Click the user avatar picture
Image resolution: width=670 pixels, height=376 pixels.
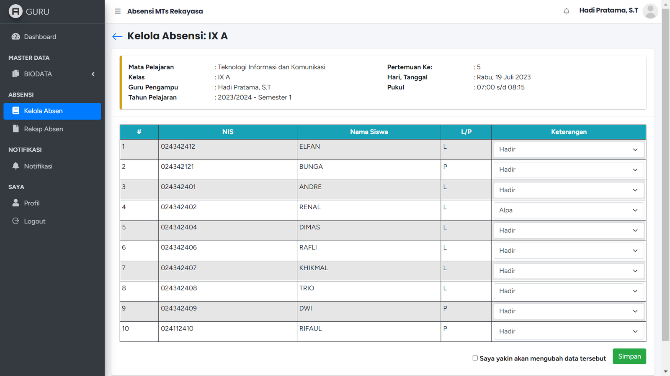pyautogui.click(x=650, y=11)
